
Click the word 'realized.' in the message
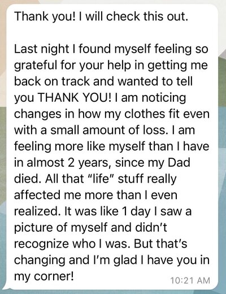coord(37,211)
